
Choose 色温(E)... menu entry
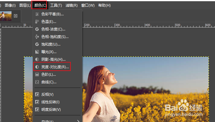57,22
